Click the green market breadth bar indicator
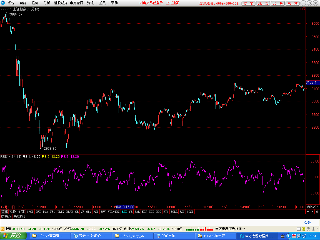Image resolution: width=320 pixels, height=240 pixels. (x=192, y=229)
